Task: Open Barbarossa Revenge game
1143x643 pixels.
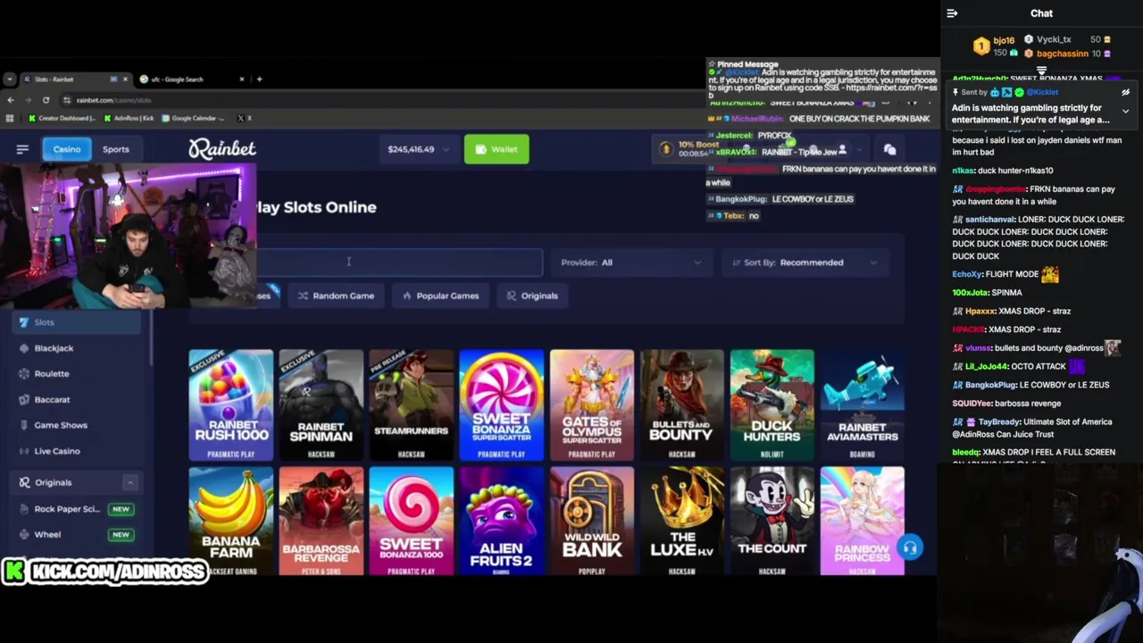Action: [321, 521]
